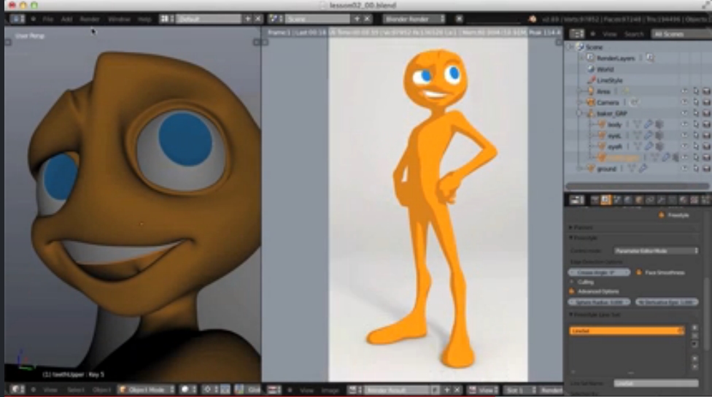Toggle the Advanced Options checkbox
This screenshot has width=712, height=397.
(x=572, y=292)
